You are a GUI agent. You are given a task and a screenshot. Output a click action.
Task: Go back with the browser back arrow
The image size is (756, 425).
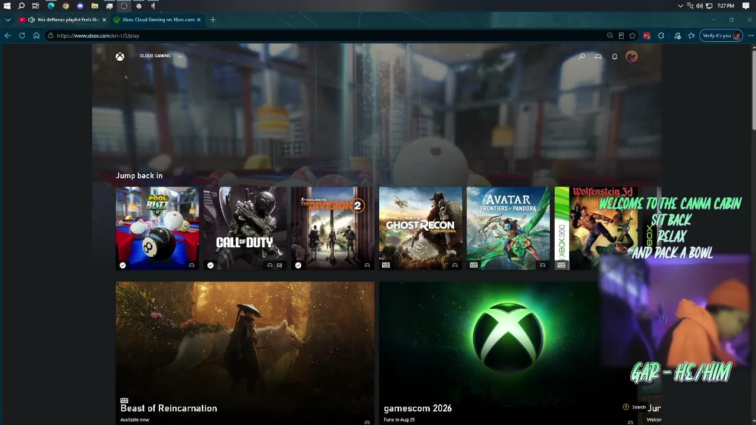[x=8, y=35]
